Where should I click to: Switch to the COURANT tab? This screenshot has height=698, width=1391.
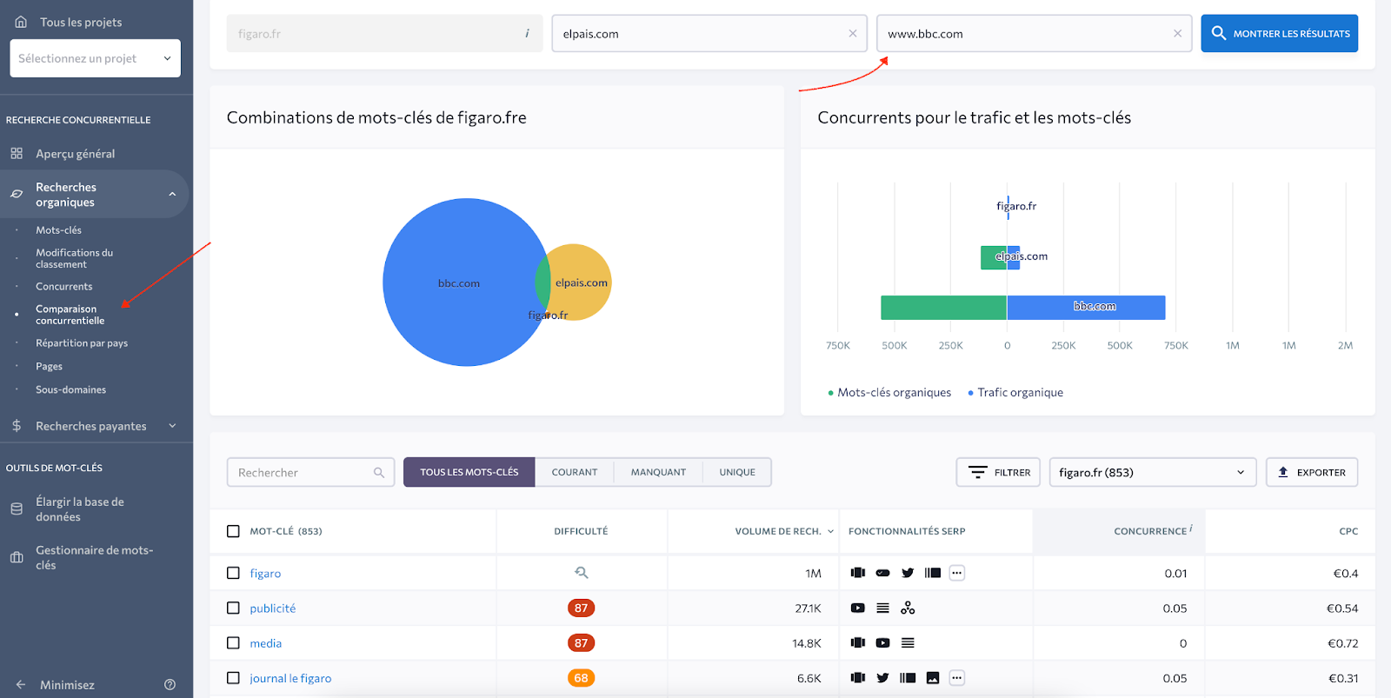pos(575,472)
